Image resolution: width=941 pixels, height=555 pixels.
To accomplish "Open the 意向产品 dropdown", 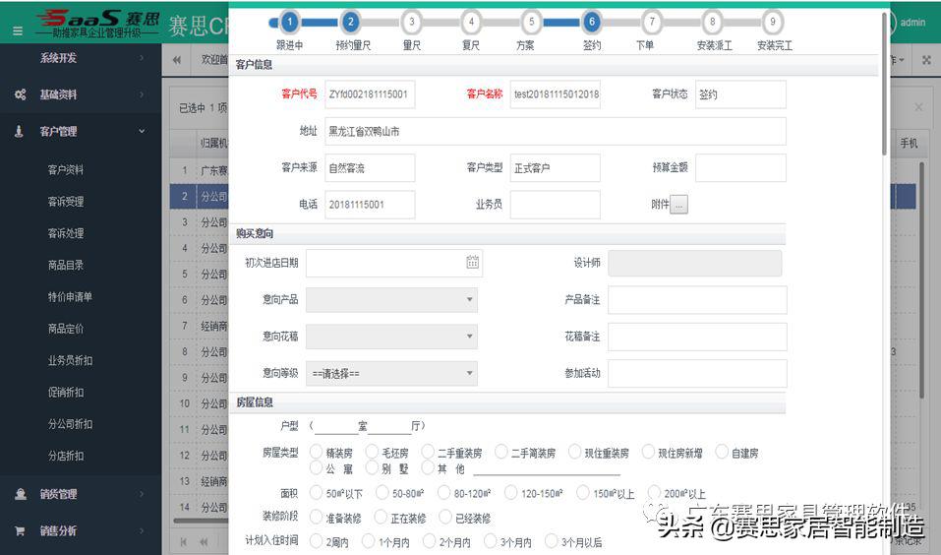I will pyautogui.click(x=392, y=299).
